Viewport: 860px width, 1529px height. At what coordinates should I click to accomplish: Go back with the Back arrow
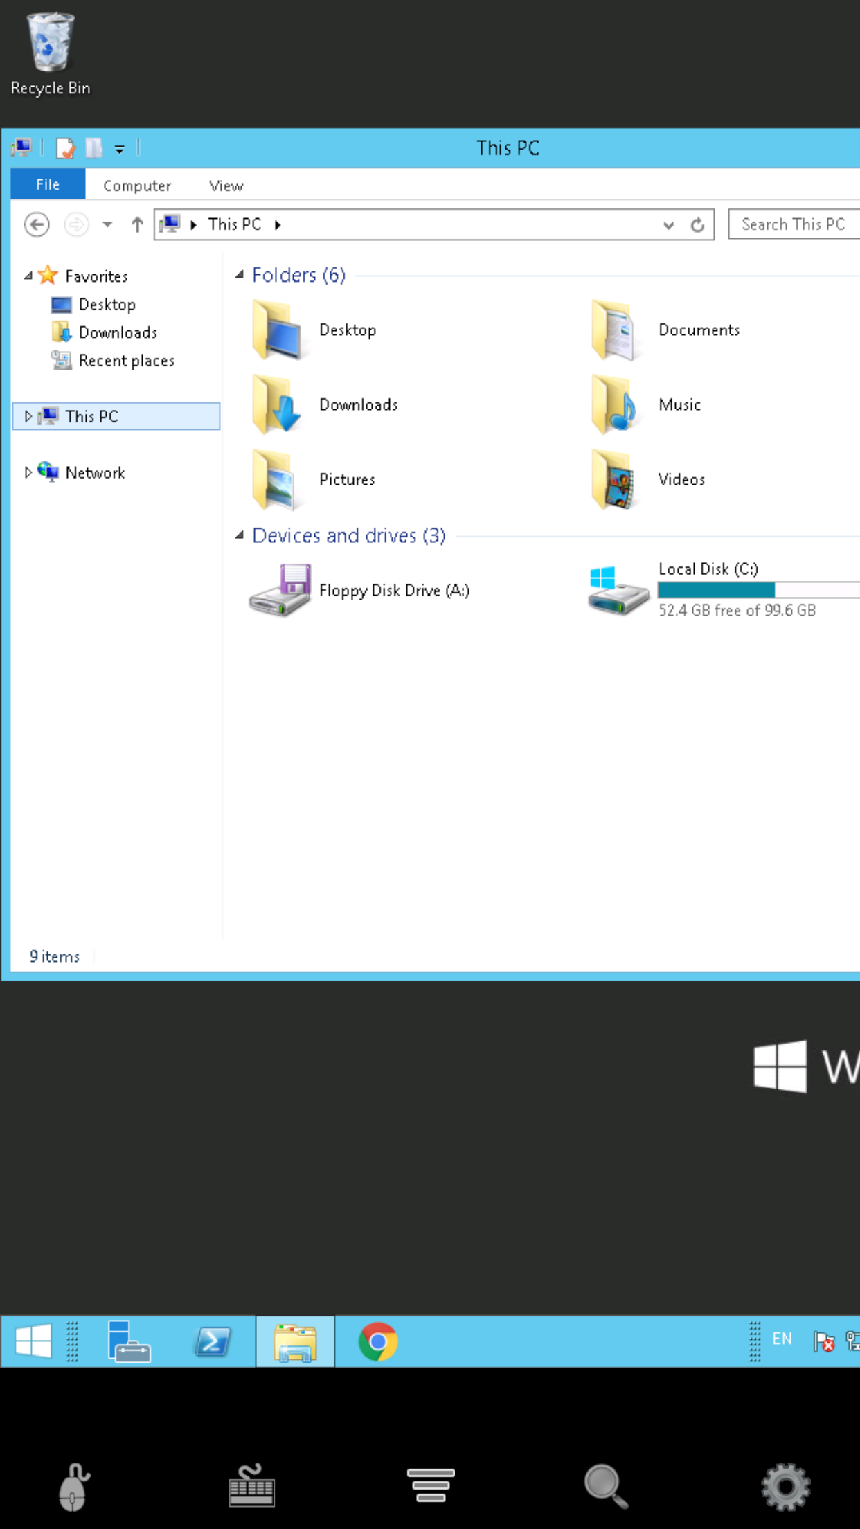coord(37,224)
